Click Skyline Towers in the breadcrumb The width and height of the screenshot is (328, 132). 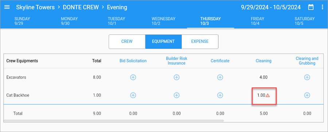[35, 7]
